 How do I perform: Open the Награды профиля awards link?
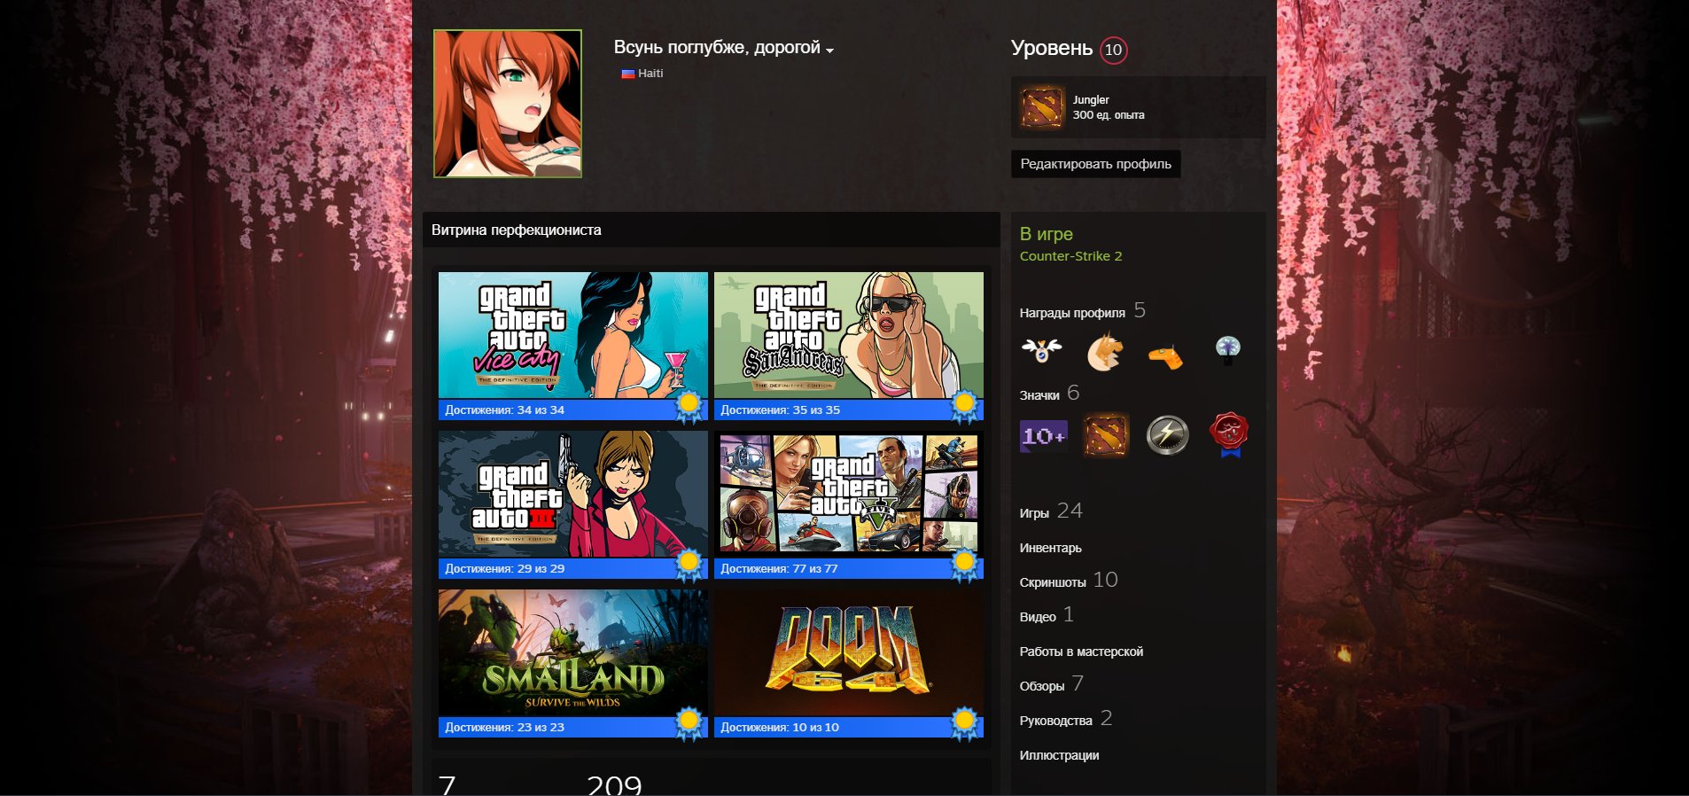[x=1082, y=311]
